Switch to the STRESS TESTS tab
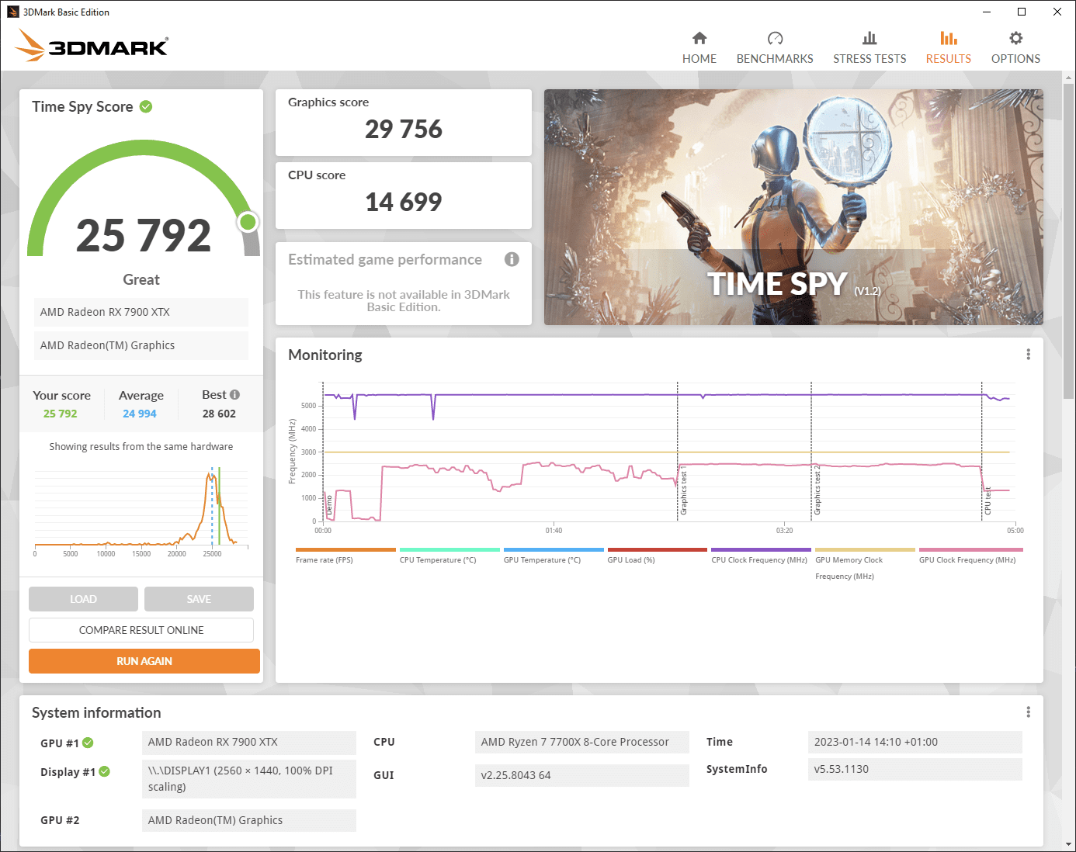Screen dimensions: 1076x852 869,59
